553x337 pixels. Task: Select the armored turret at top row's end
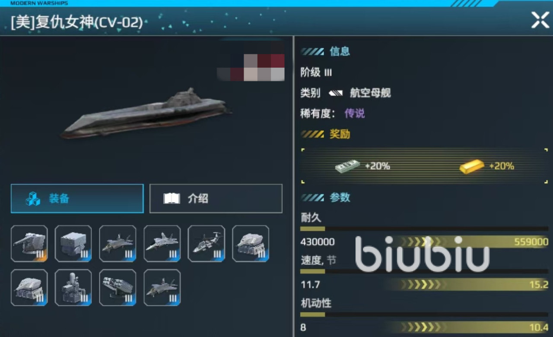coord(251,243)
